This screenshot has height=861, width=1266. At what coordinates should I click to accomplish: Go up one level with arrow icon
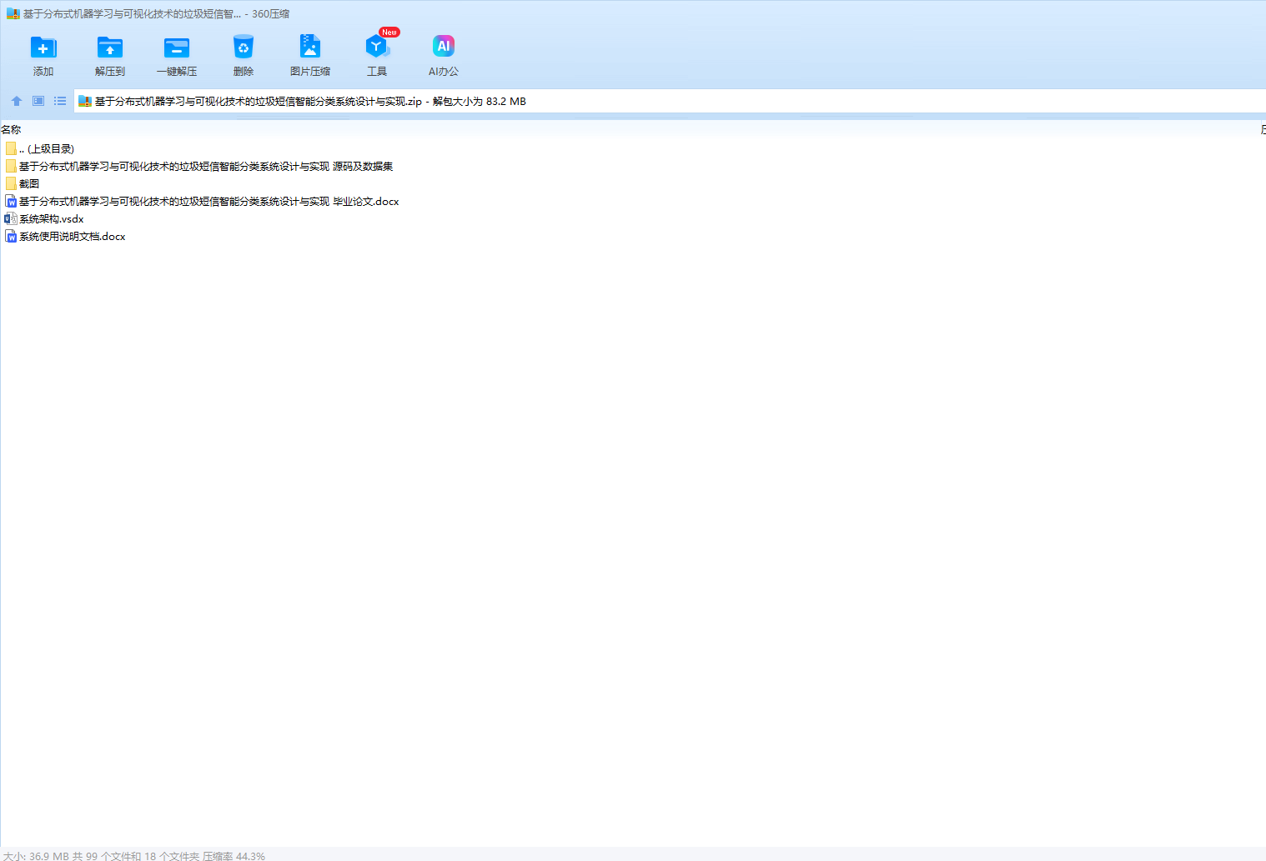point(17,101)
